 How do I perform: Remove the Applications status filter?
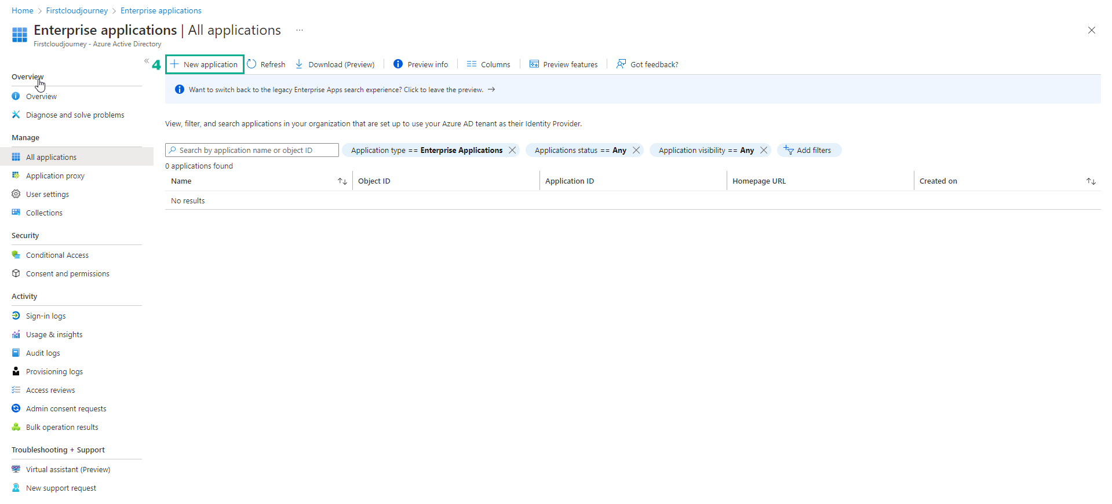[x=636, y=150]
